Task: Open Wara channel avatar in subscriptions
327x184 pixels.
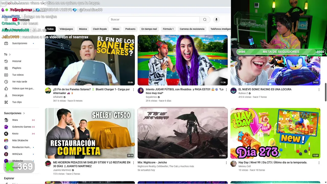Action: (6, 120)
